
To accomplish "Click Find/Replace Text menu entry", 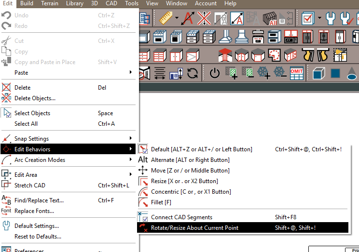I will 39,200.
